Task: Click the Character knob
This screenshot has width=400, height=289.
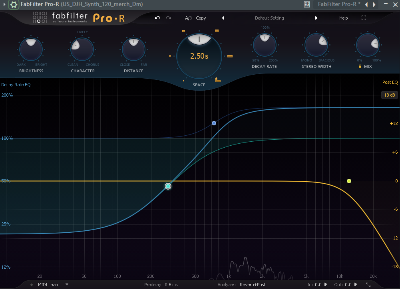Action: click(x=82, y=49)
